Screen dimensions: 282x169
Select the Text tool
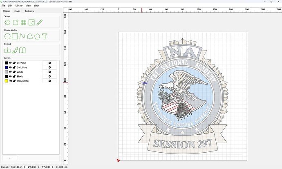pyautogui.click(x=45, y=36)
